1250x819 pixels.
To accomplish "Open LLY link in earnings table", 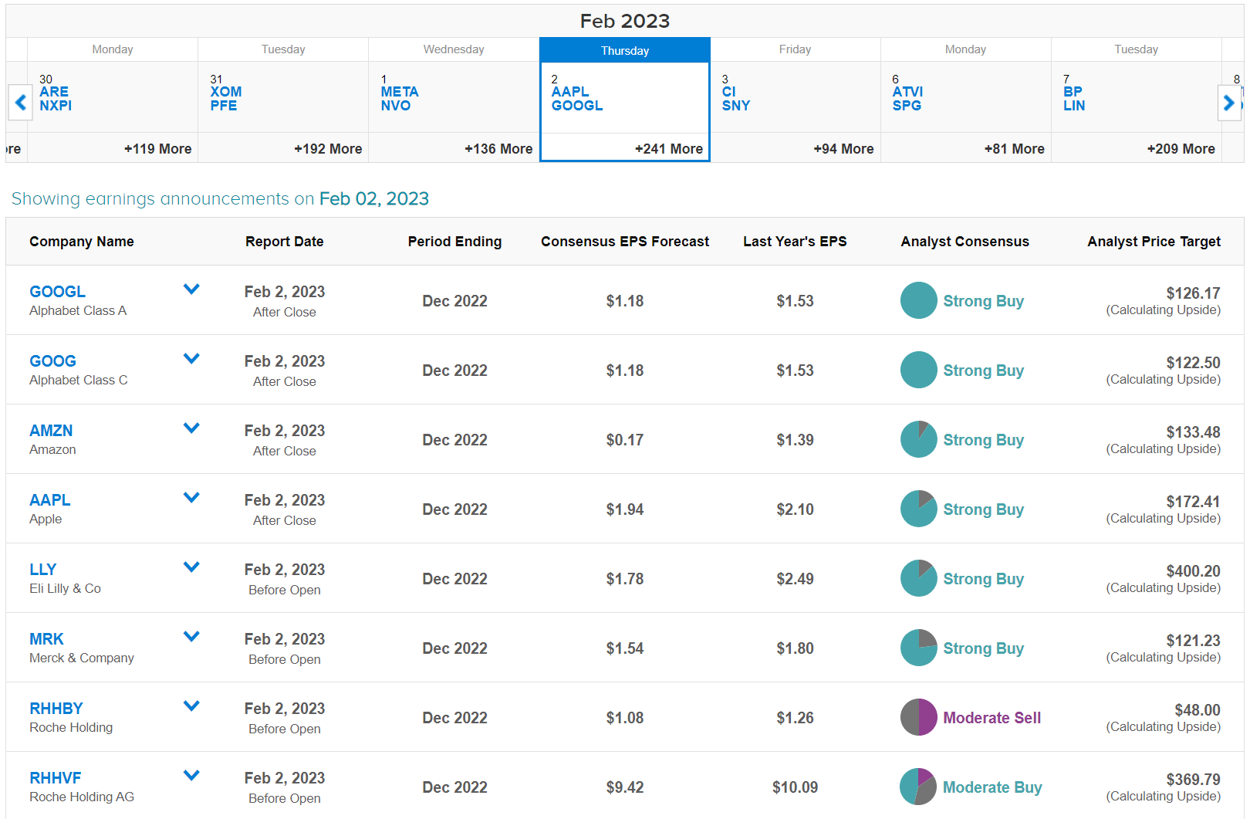I will click(43, 570).
